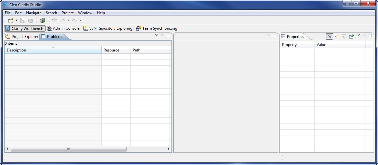Toggle Show Advanced Properties icon
Image resolution: width=378 pixels, height=165 pixels.
337,37
